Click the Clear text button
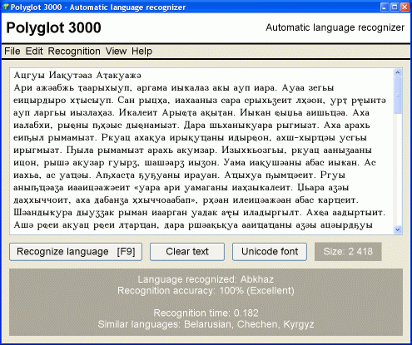Image resolution: width=412 pixels, height=345 pixels. 187,252
